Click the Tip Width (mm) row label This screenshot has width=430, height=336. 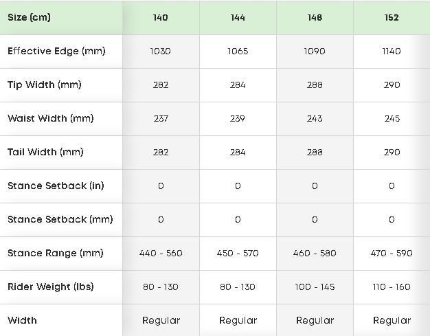pos(44,85)
